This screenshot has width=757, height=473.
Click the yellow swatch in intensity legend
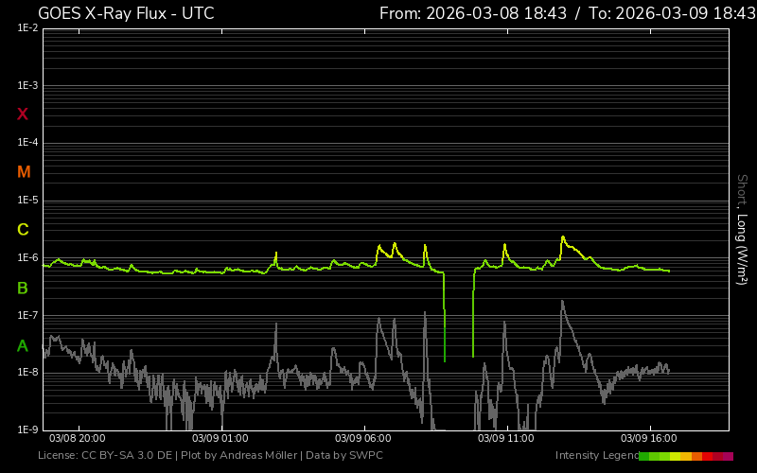tap(676, 456)
